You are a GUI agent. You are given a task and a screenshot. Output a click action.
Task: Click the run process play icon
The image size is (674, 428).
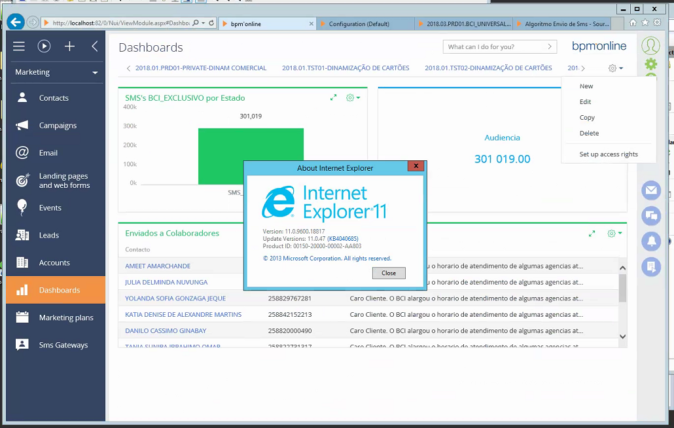[44, 46]
